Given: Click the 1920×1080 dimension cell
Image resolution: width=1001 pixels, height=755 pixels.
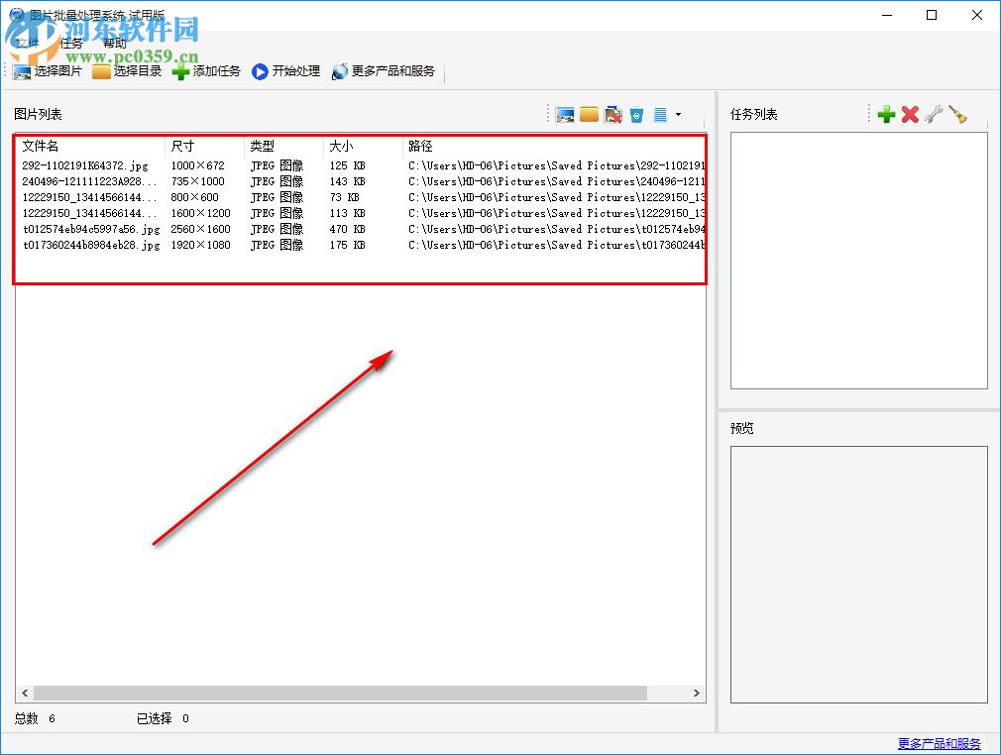Looking at the screenshot, I should tap(200, 245).
